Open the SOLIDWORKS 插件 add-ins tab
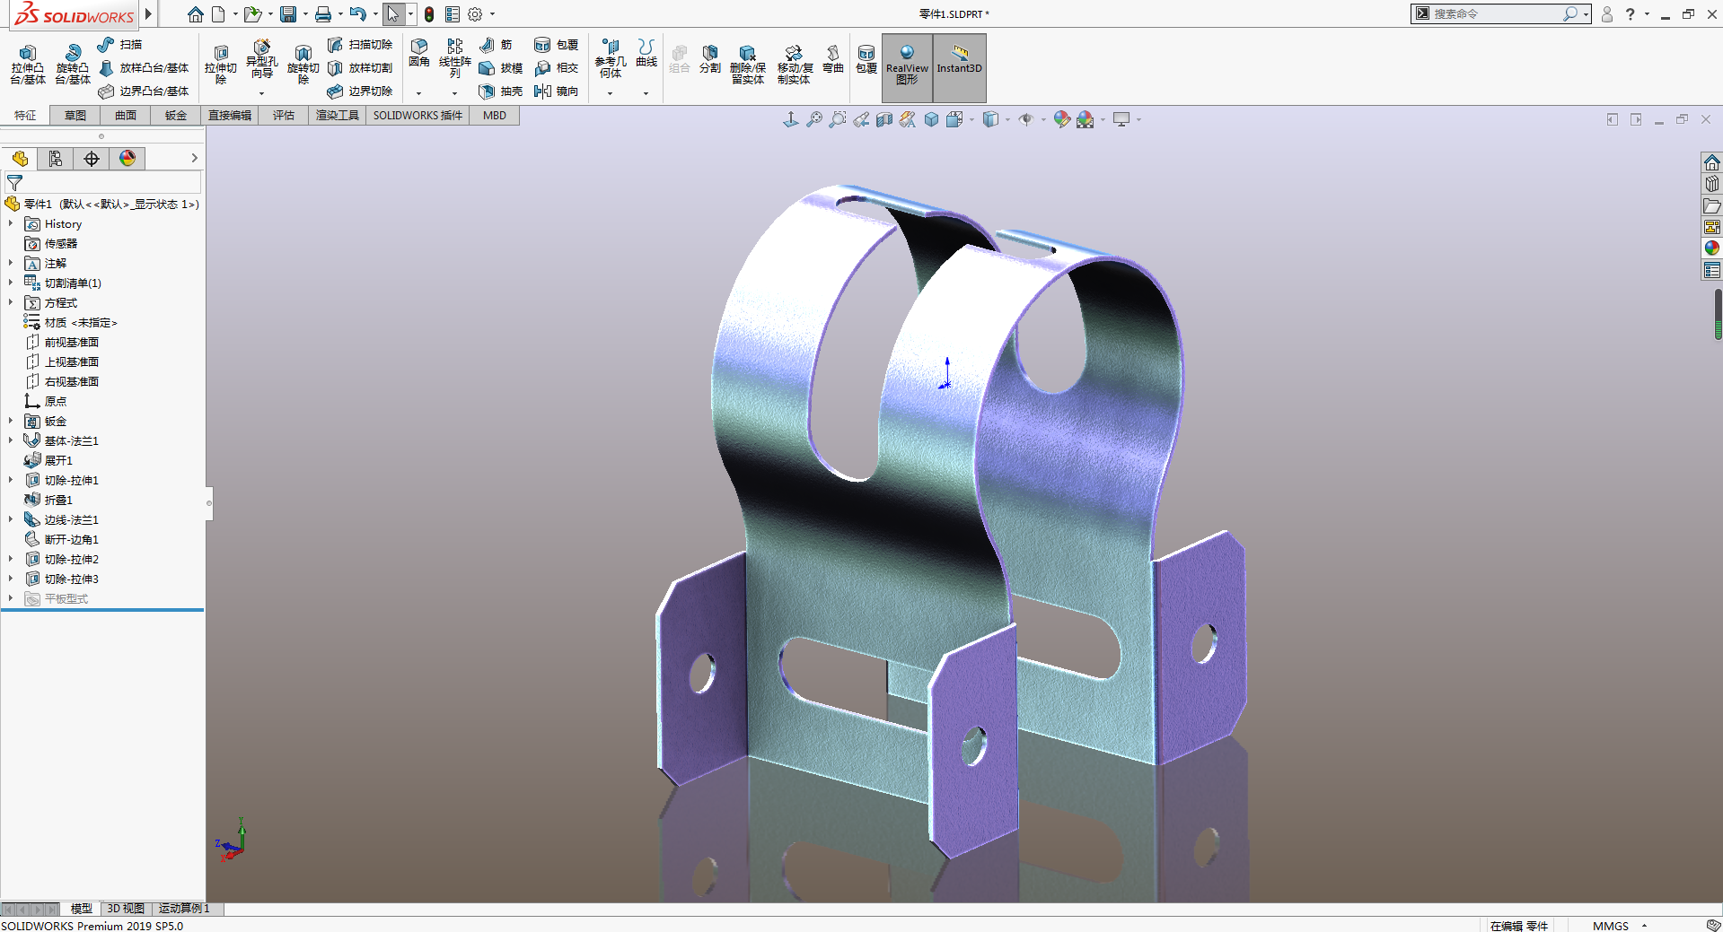 (x=418, y=116)
